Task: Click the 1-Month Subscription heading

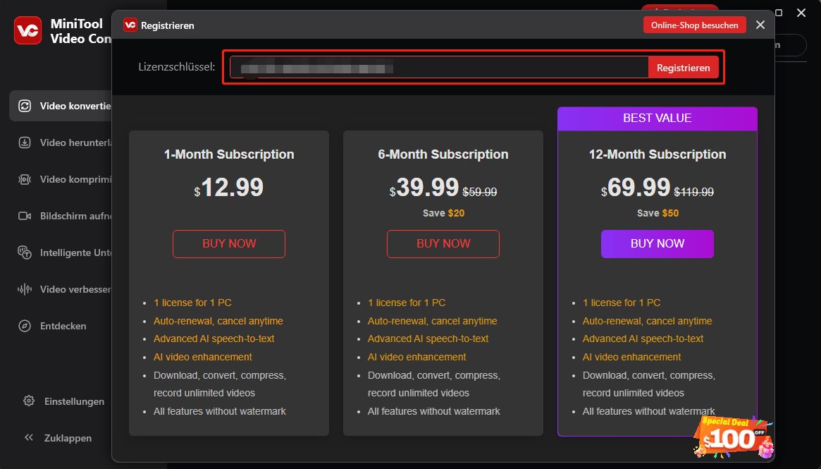Action: pos(229,154)
